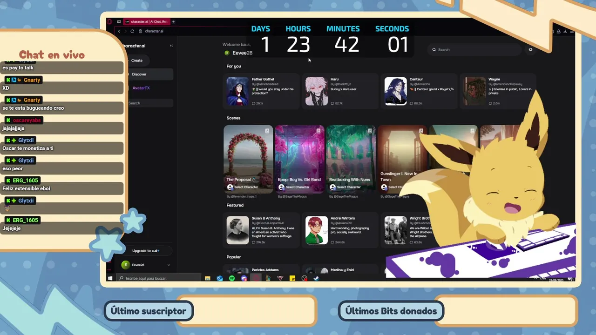The height and width of the screenshot is (335, 596).
Task: Click the Windows taskbar search box
Action: coord(158,278)
